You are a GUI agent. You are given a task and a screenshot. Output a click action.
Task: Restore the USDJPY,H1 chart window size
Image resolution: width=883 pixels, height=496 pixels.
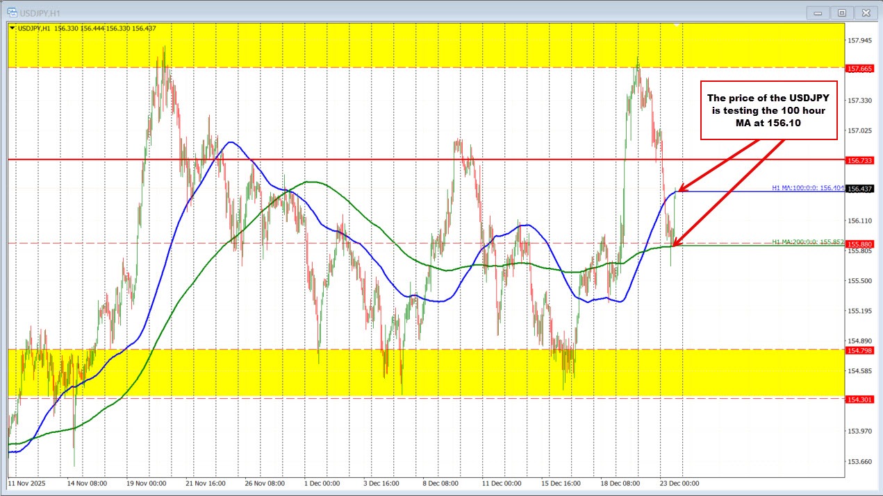pyautogui.click(x=841, y=12)
